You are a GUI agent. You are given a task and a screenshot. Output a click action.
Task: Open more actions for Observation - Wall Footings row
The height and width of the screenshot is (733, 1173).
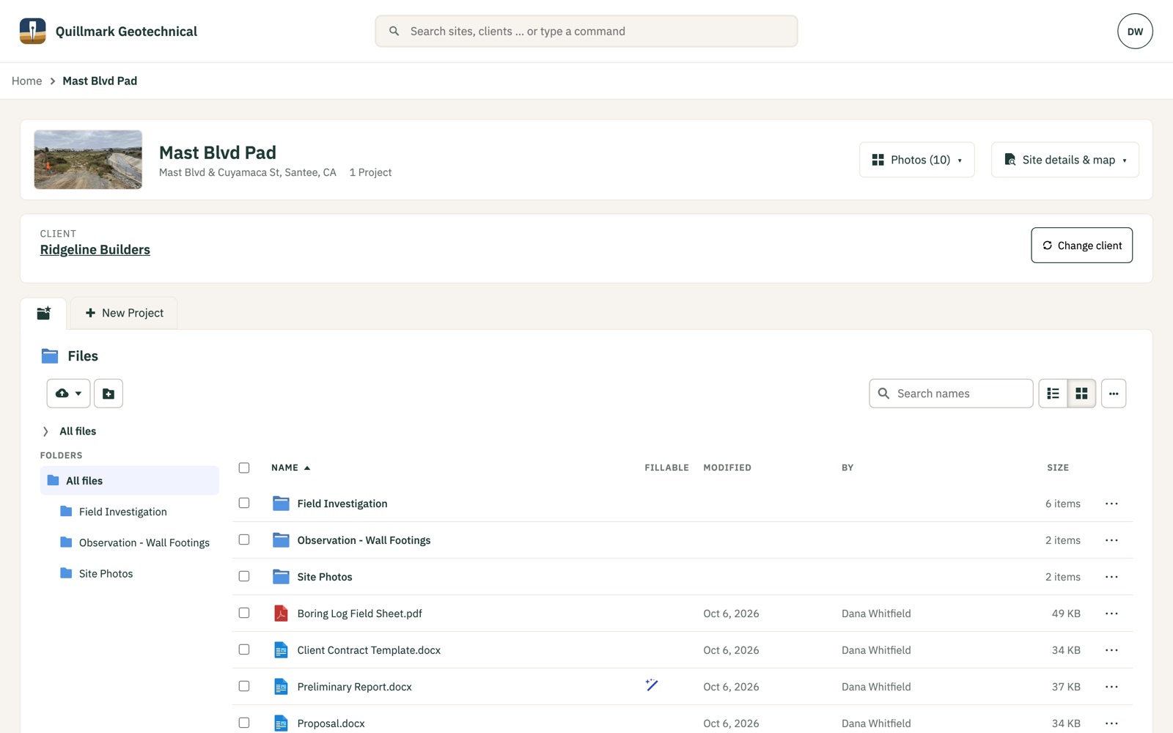pos(1111,540)
